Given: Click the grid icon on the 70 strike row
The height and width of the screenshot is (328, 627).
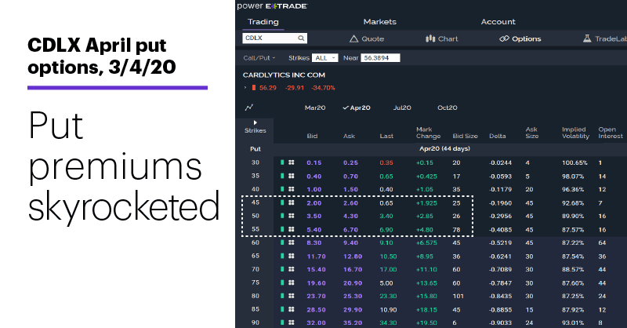Looking at the screenshot, I should [x=291, y=269].
